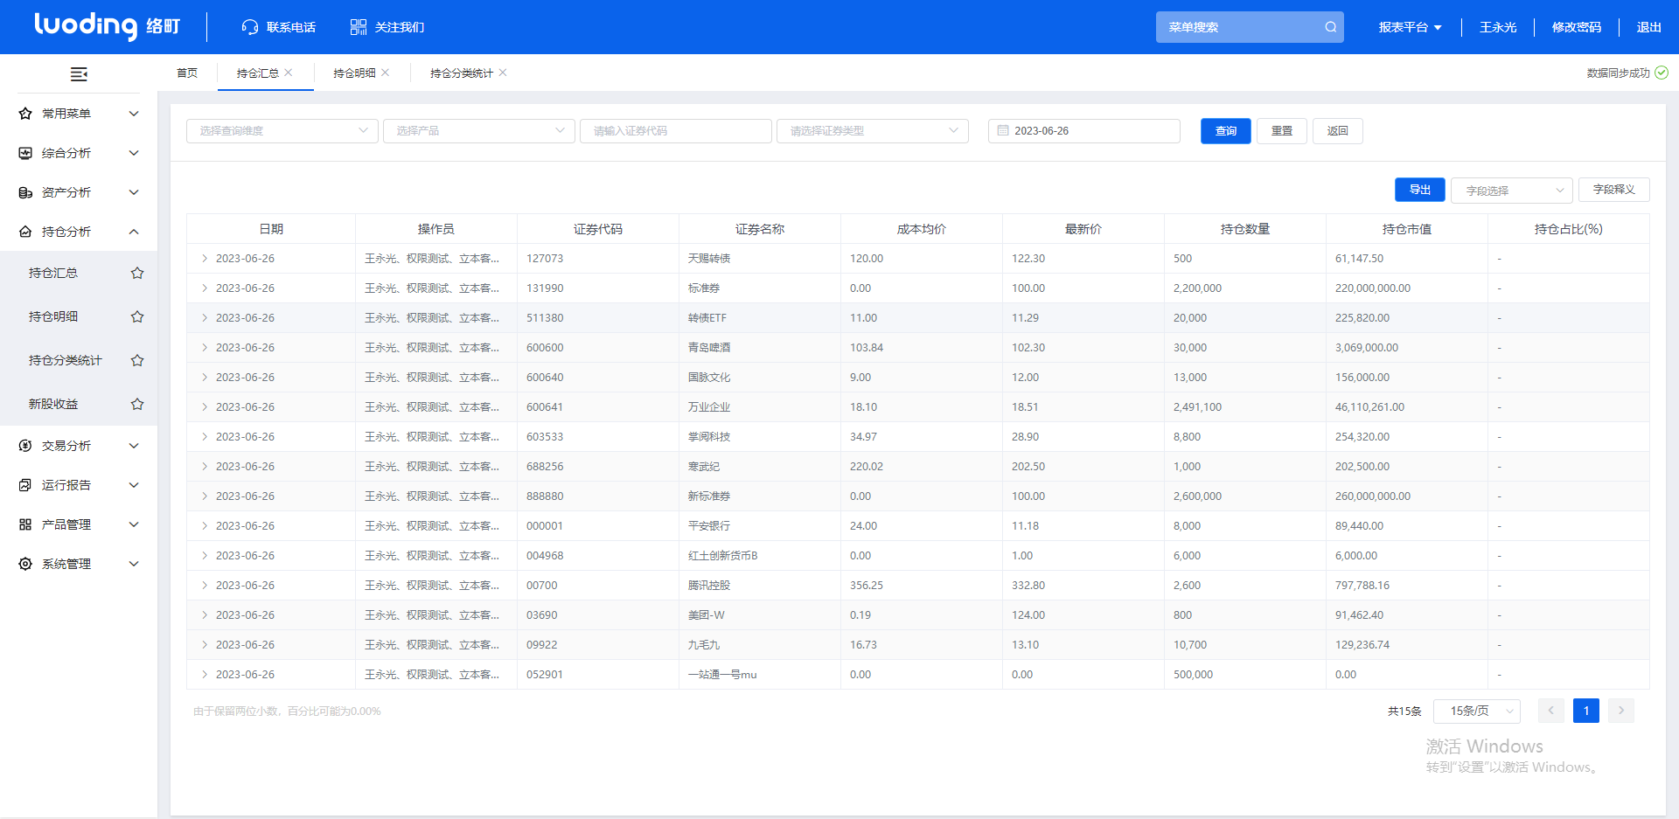This screenshot has width=1679, height=819.
Task: Expand the 系统管理 sidebar group
Action: 134,564
